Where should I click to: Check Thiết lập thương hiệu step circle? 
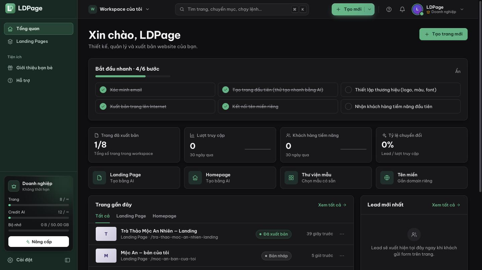348,90
